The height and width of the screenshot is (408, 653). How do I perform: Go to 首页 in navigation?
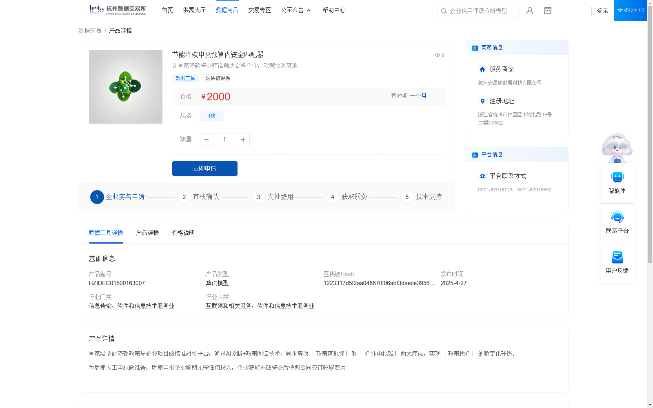(x=167, y=10)
